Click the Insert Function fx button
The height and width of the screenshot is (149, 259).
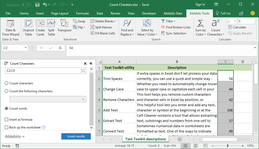(60, 48)
